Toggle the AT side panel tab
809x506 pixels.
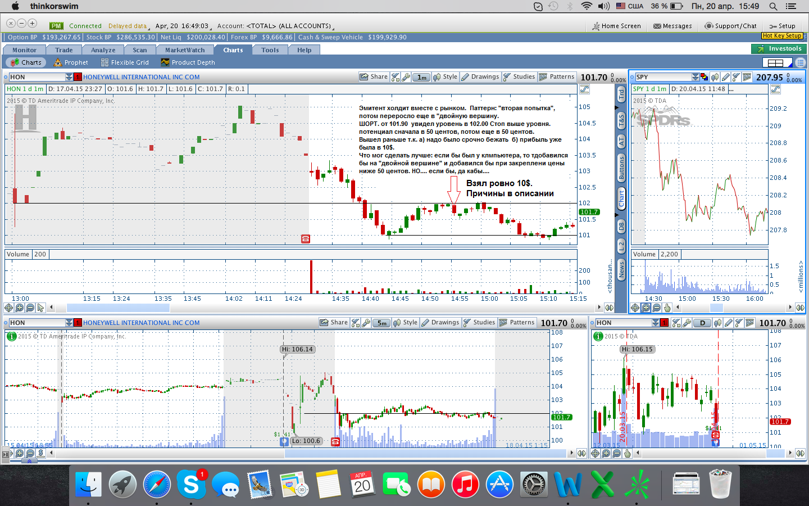[621, 141]
